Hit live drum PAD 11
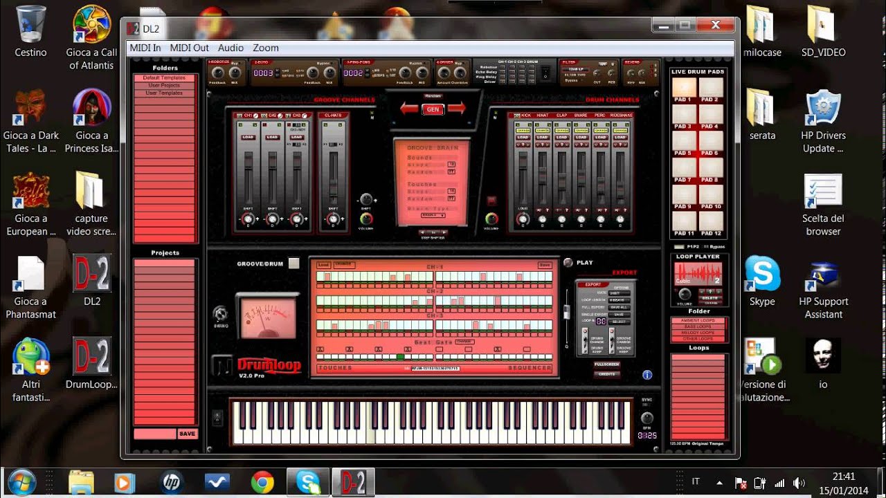The height and width of the screenshot is (498, 886). (684, 221)
